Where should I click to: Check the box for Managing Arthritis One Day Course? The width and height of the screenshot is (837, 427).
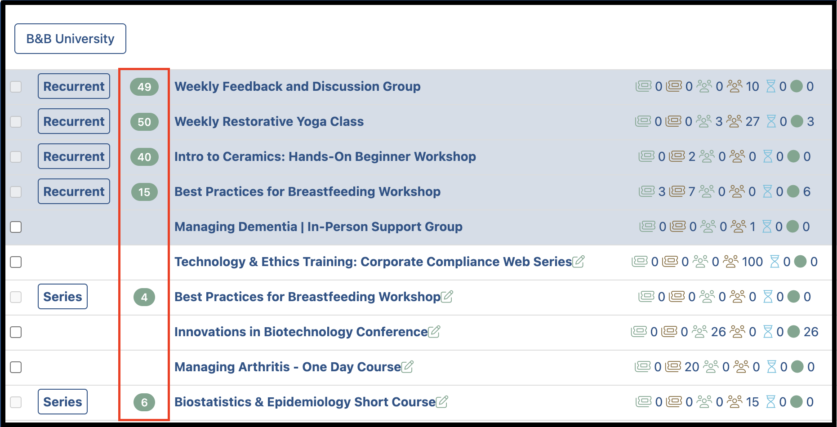coord(16,367)
